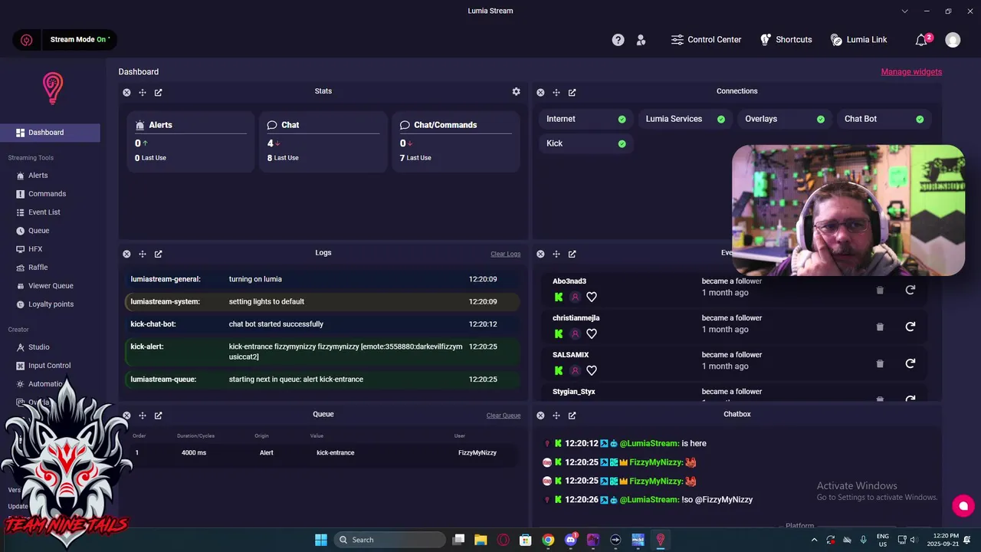Close the Stats widget

pos(126,93)
